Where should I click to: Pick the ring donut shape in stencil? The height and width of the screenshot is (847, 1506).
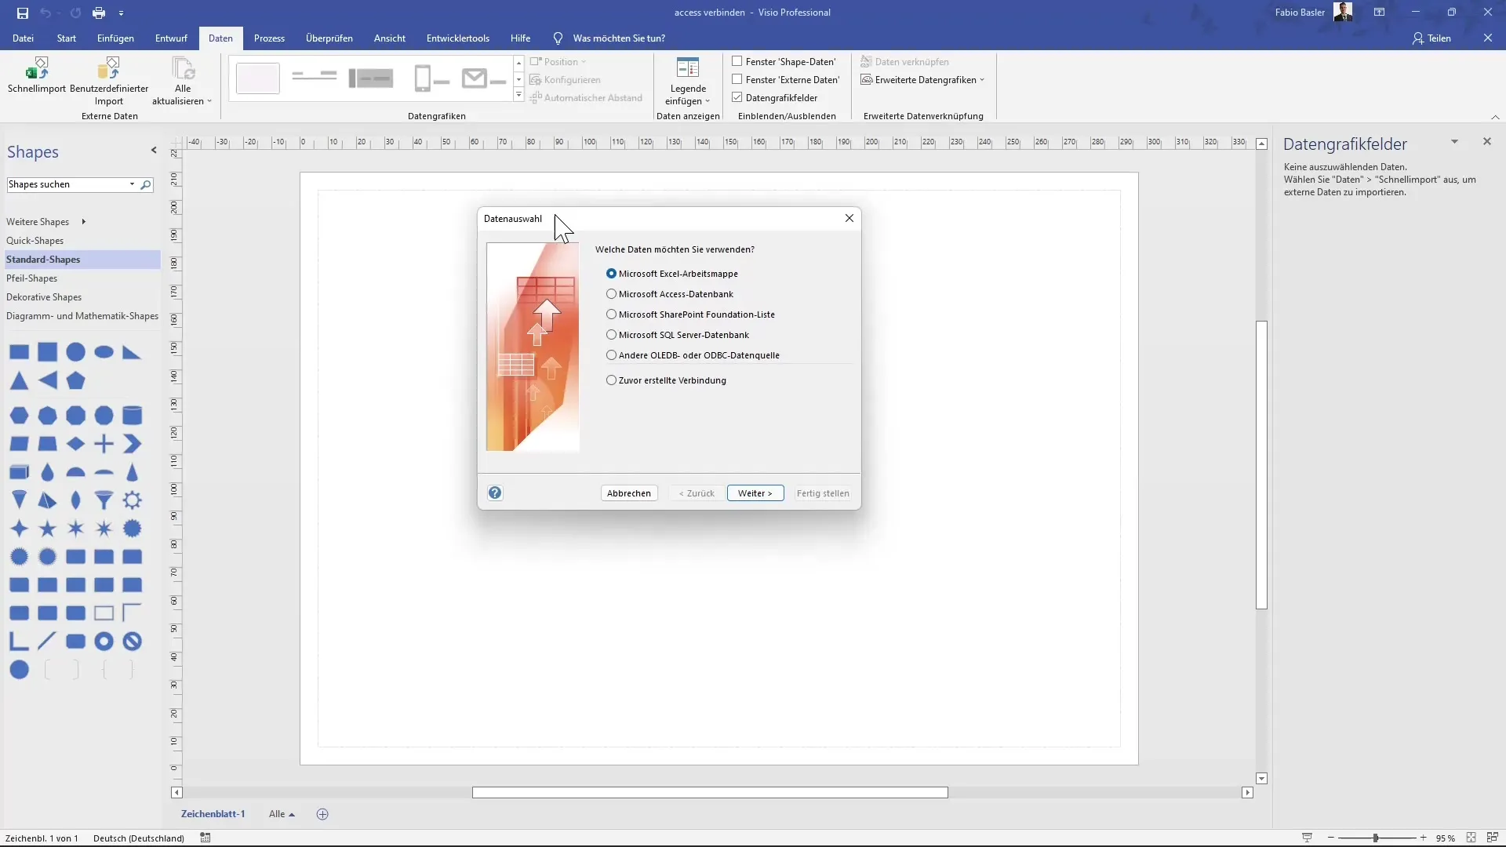click(x=104, y=642)
